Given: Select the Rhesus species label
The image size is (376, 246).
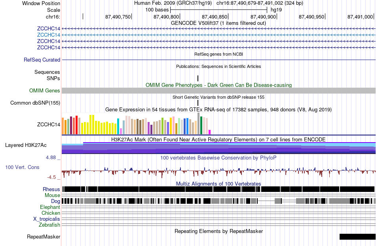Looking at the screenshot, I should click(51, 189).
